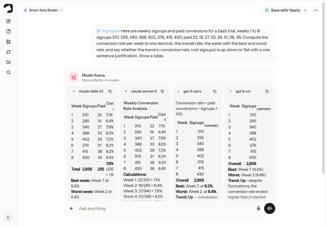The width and height of the screenshot is (327, 227).
Task: Select the gpt-6-sol model name
Action: [243, 91]
